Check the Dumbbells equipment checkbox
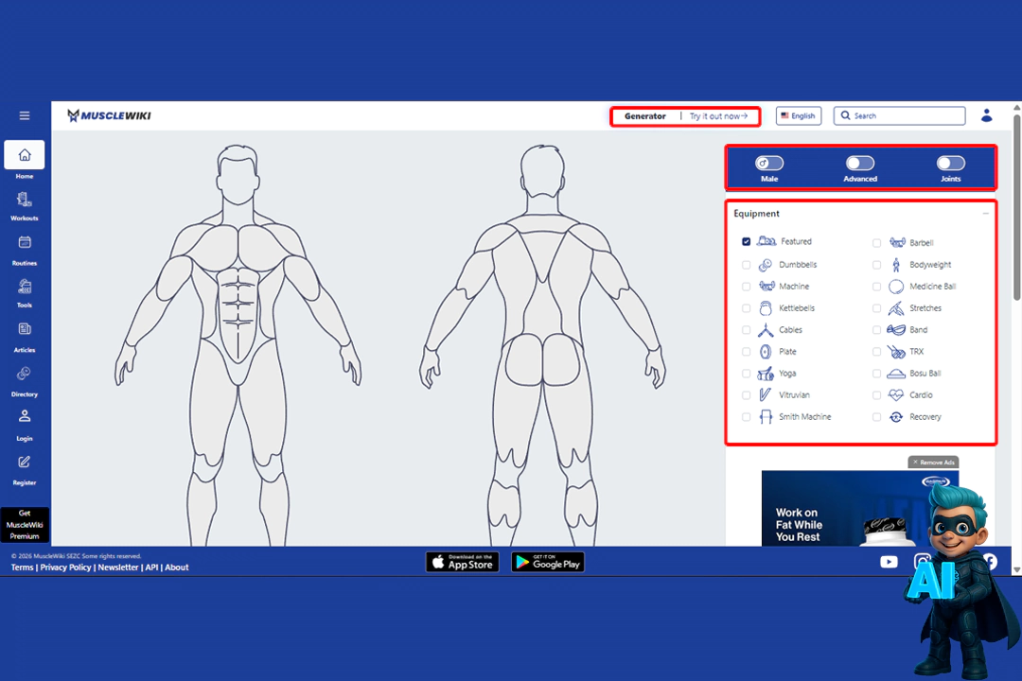 click(x=747, y=265)
